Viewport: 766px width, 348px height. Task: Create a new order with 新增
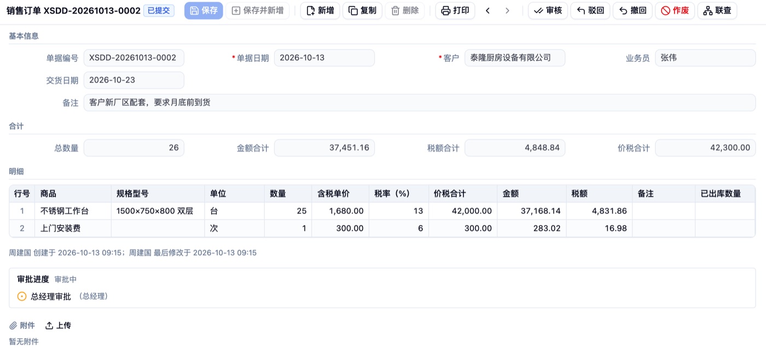(320, 10)
